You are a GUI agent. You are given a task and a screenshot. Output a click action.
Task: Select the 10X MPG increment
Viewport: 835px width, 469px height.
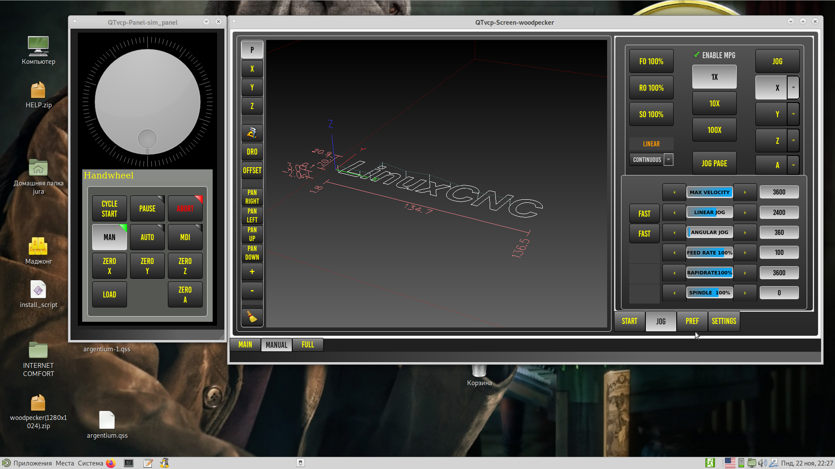click(714, 103)
